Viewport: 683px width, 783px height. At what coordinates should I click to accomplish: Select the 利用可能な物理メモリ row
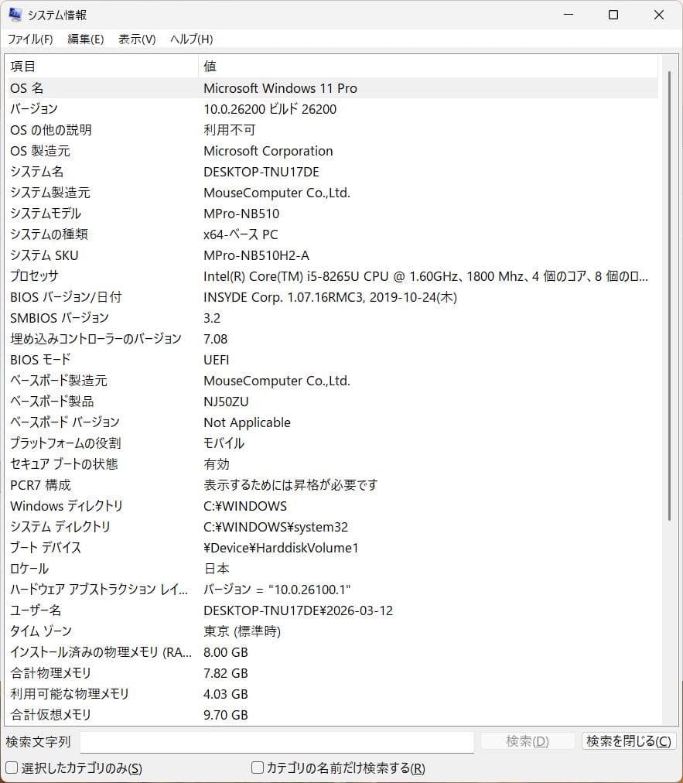(333, 694)
